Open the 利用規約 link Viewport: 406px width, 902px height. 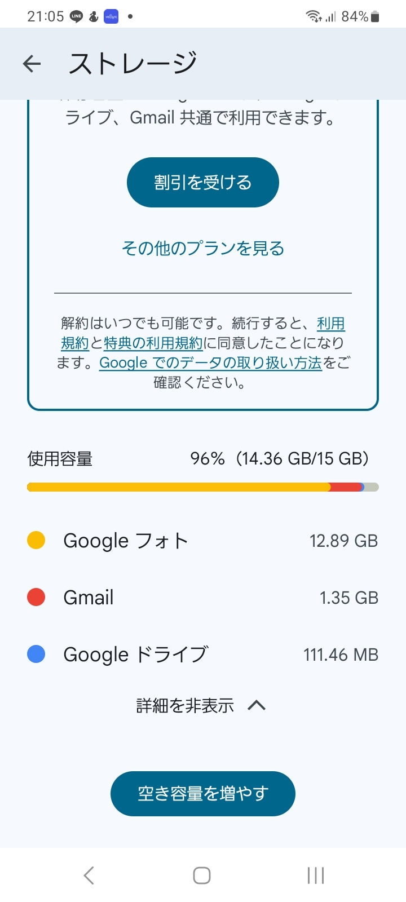pos(330,324)
